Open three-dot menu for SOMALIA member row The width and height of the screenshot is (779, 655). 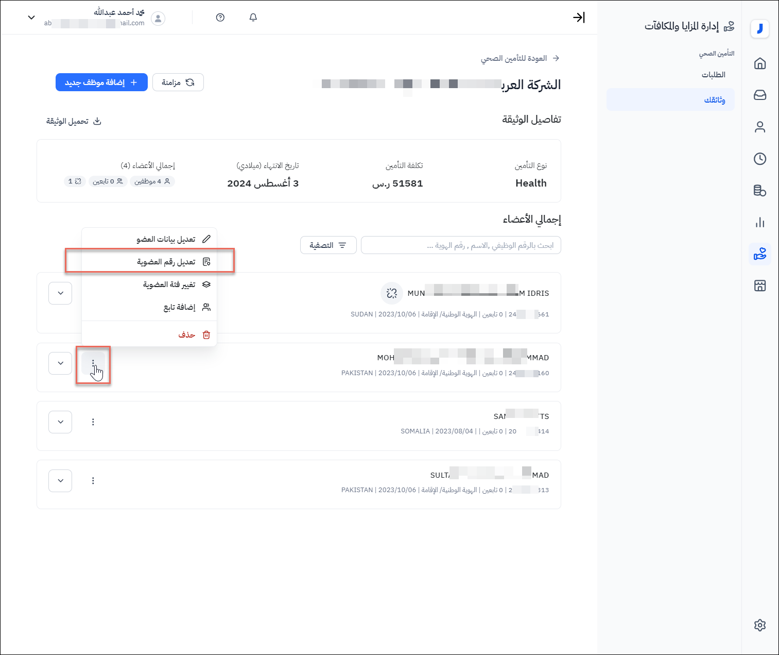tap(93, 422)
